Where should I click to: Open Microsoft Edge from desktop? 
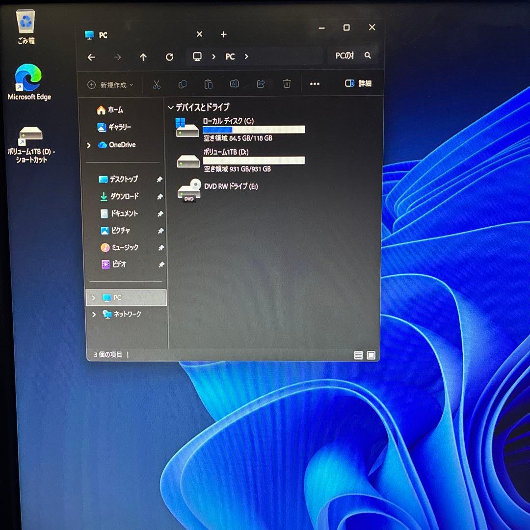click(29, 81)
